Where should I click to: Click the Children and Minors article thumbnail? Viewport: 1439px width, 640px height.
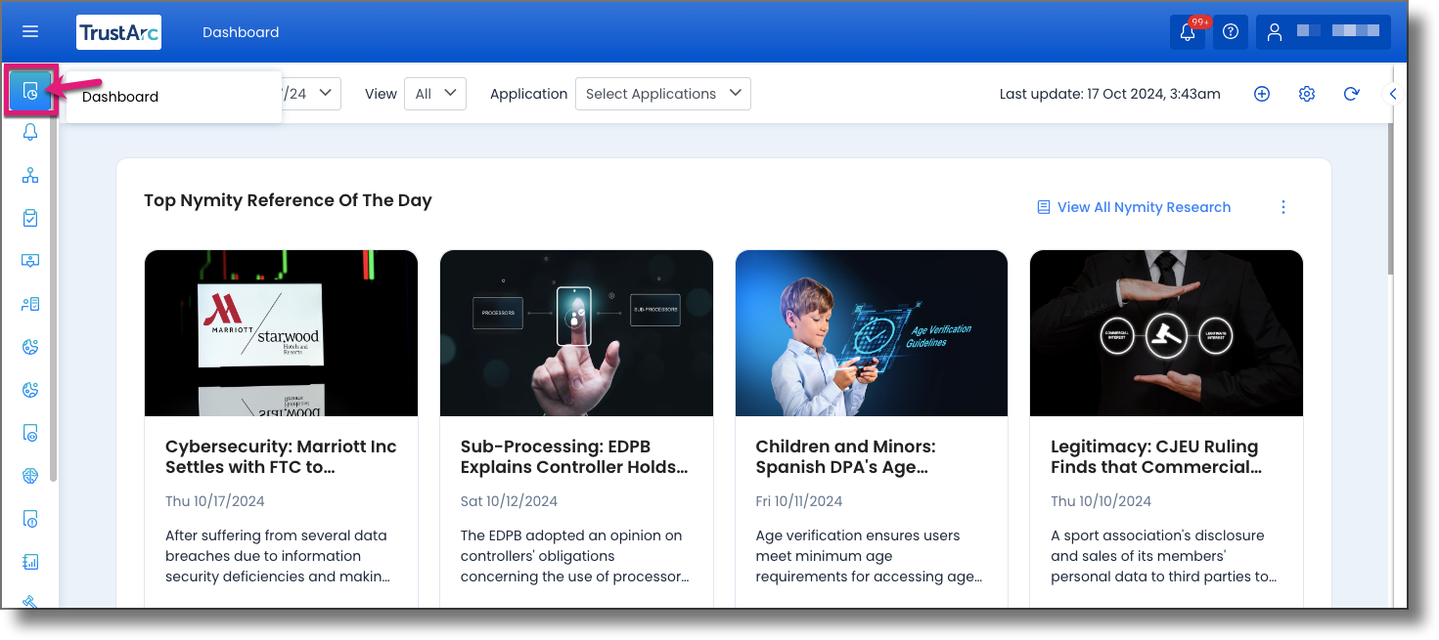(872, 333)
